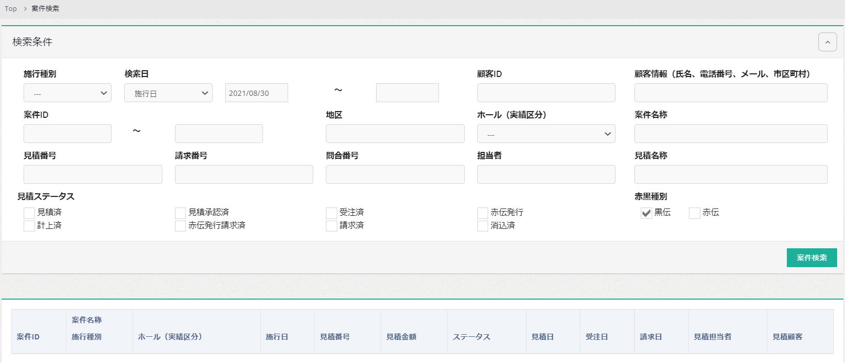Image resolution: width=845 pixels, height=363 pixels.
Task: Uncheck the 黒伝 checkbox
Action: pyautogui.click(x=646, y=213)
